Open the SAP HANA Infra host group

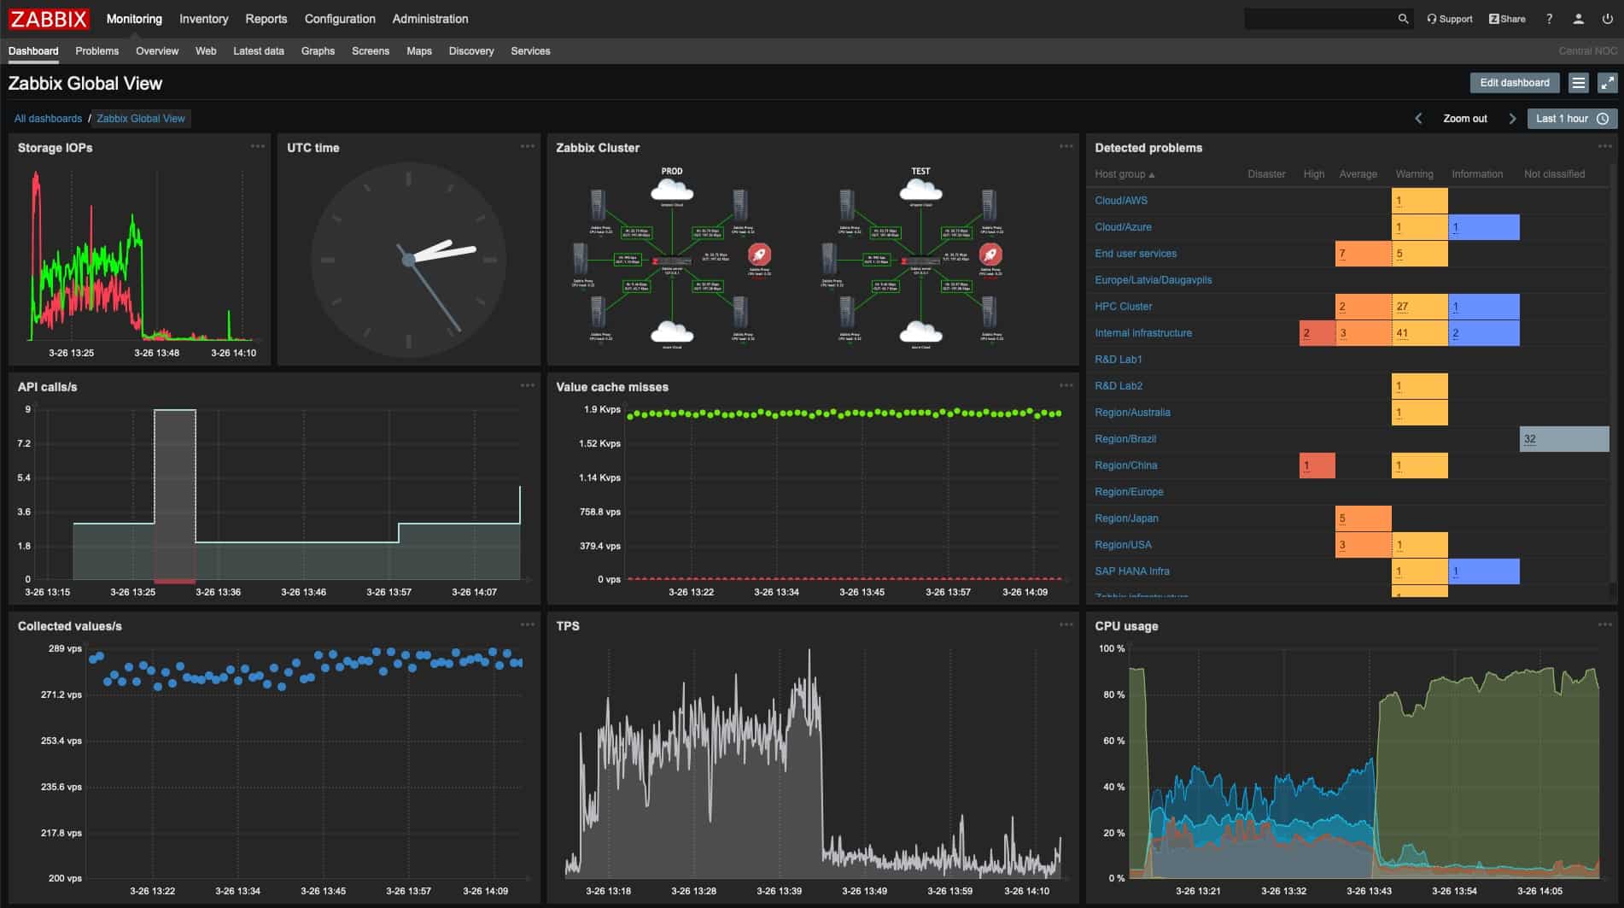click(1132, 571)
